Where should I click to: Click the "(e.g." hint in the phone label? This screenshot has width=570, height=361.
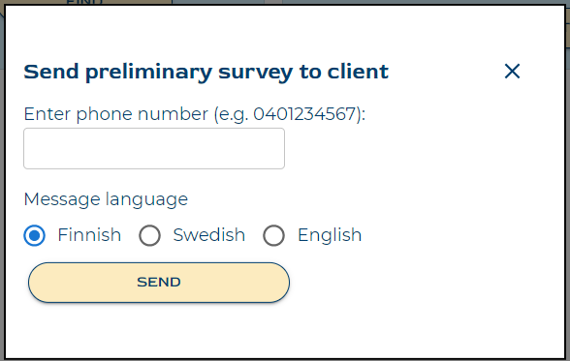click(231, 114)
